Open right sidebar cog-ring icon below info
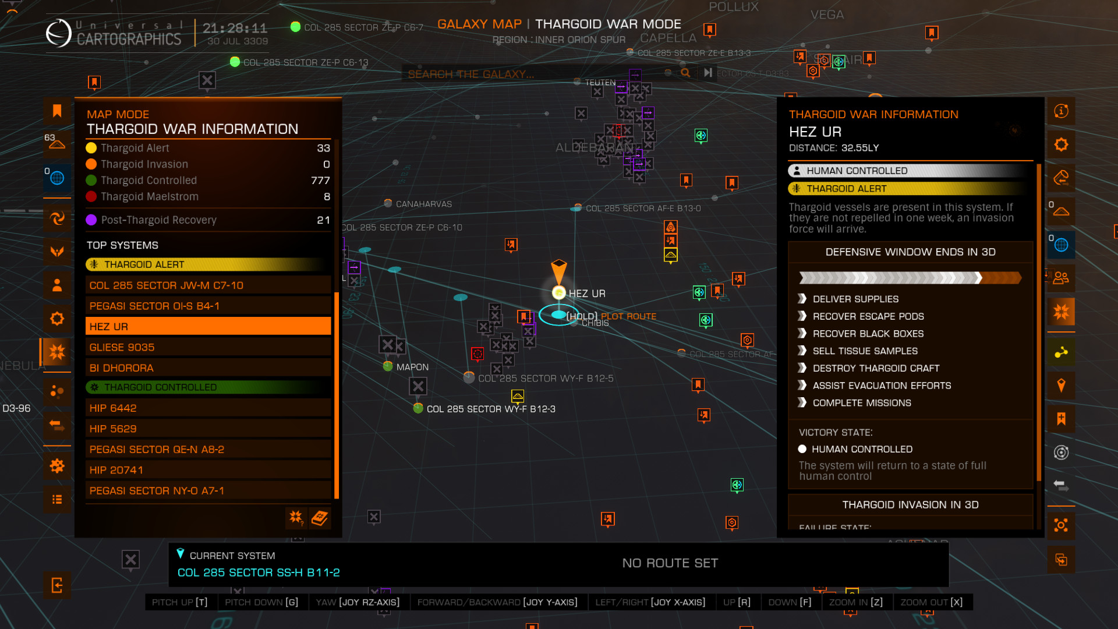 tap(1061, 144)
